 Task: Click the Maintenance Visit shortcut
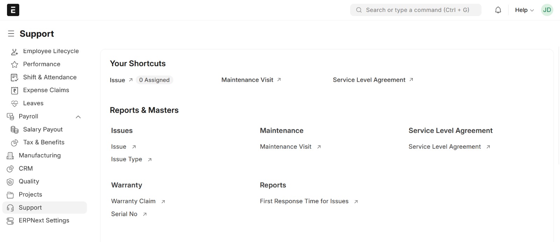[247, 80]
